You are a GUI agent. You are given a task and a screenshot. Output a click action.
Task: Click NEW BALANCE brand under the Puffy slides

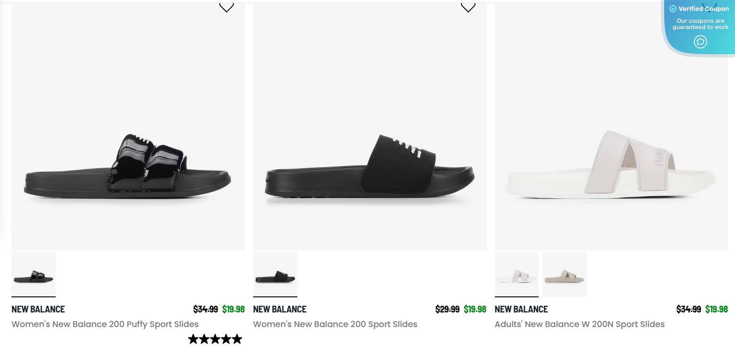38,309
